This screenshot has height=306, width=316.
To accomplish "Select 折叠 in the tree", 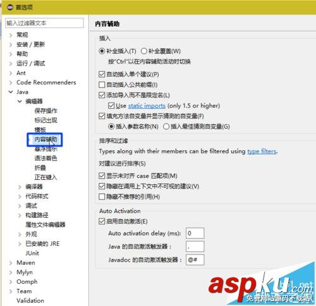I will 40,168.
